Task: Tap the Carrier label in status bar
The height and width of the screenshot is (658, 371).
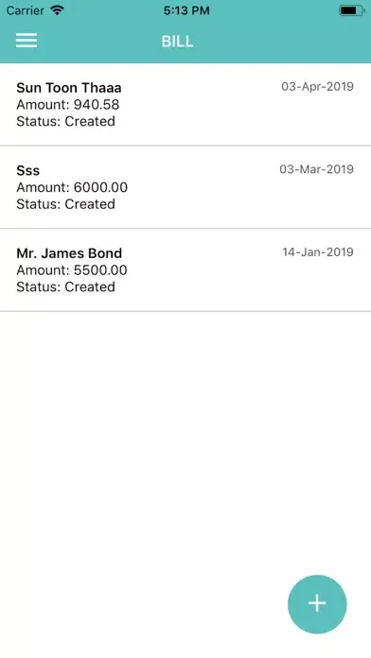Action: coord(26,10)
